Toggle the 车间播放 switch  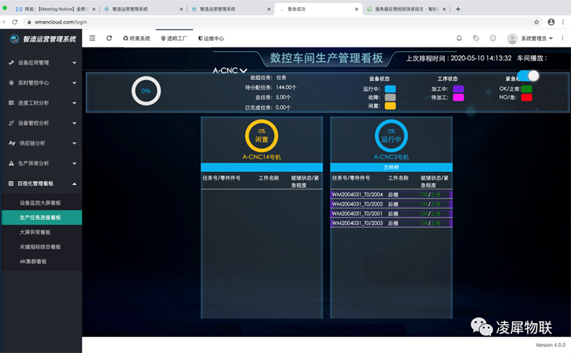click(x=529, y=76)
